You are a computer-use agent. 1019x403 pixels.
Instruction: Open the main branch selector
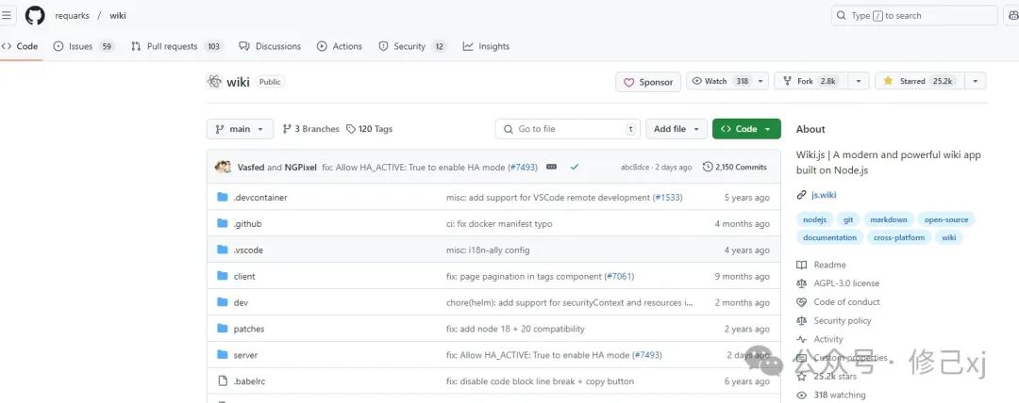240,129
